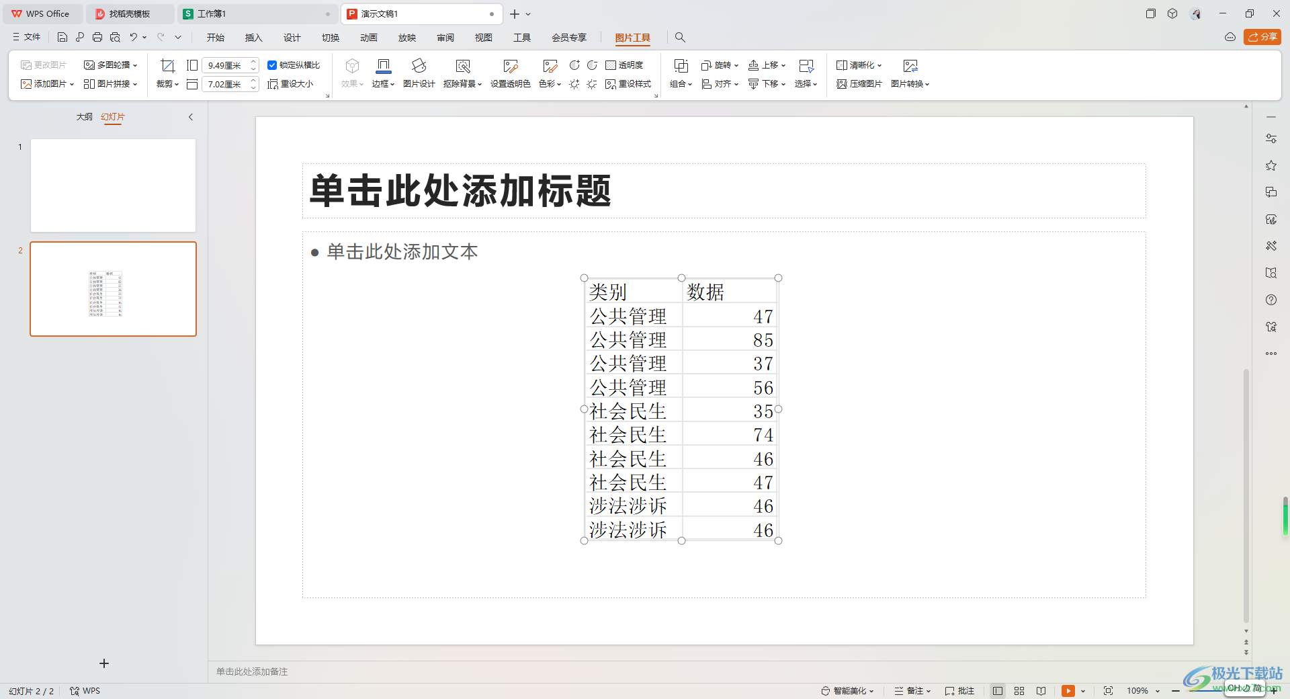
Task: Open Picture Convert (图片转换) dropdown
Action: point(910,84)
